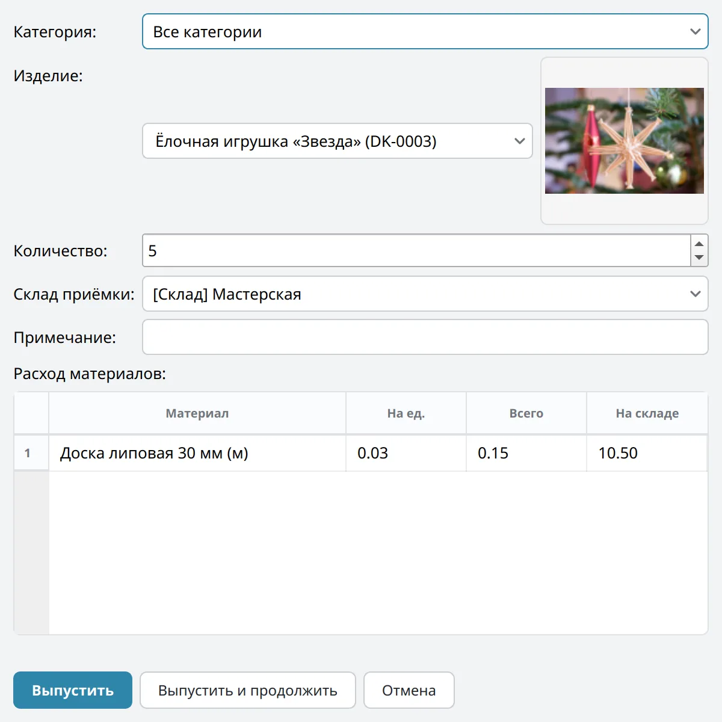The image size is (722, 722).
Task: Focus the Количество quantity field
Action: click(416, 250)
